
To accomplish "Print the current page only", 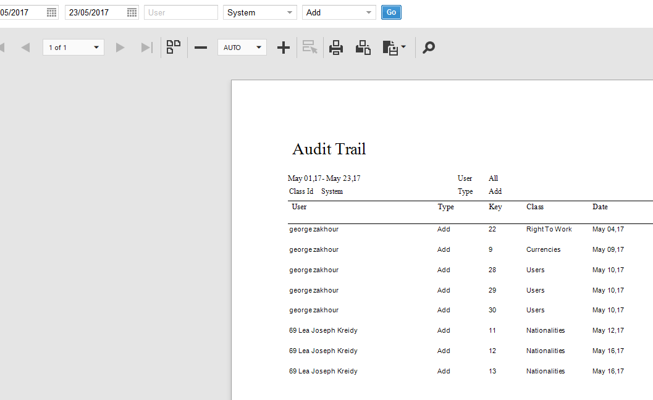I will (x=363, y=48).
